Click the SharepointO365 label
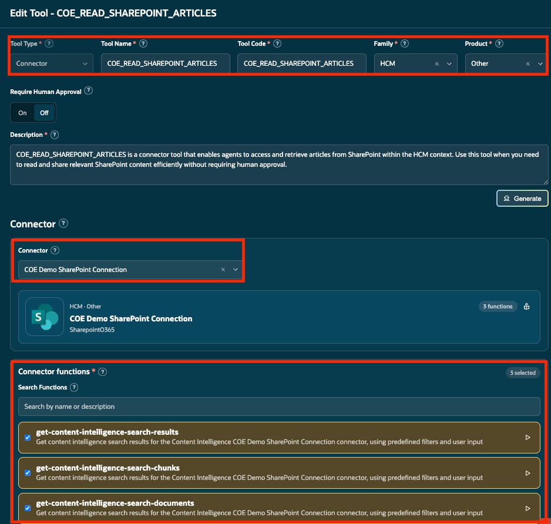Image resolution: width=551 pixels, height=524 pixels. pyautogui.click(x=92, y=330)
